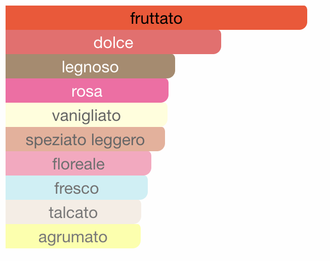Click the word "fruttato" text label
Screen dimensions: 330x261
pyautogui.click(x=156, y=18)
